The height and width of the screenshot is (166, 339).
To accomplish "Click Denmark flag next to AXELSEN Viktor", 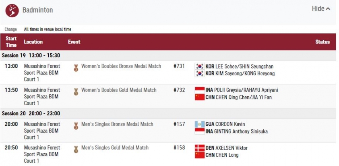I will click(x=200, y=148).
